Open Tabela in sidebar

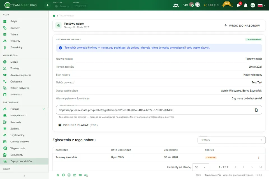pos(24,34)
